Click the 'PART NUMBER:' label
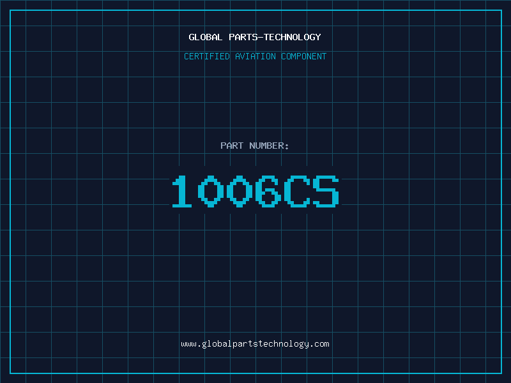This screenshot has width=511, height=383. [254, 146]
